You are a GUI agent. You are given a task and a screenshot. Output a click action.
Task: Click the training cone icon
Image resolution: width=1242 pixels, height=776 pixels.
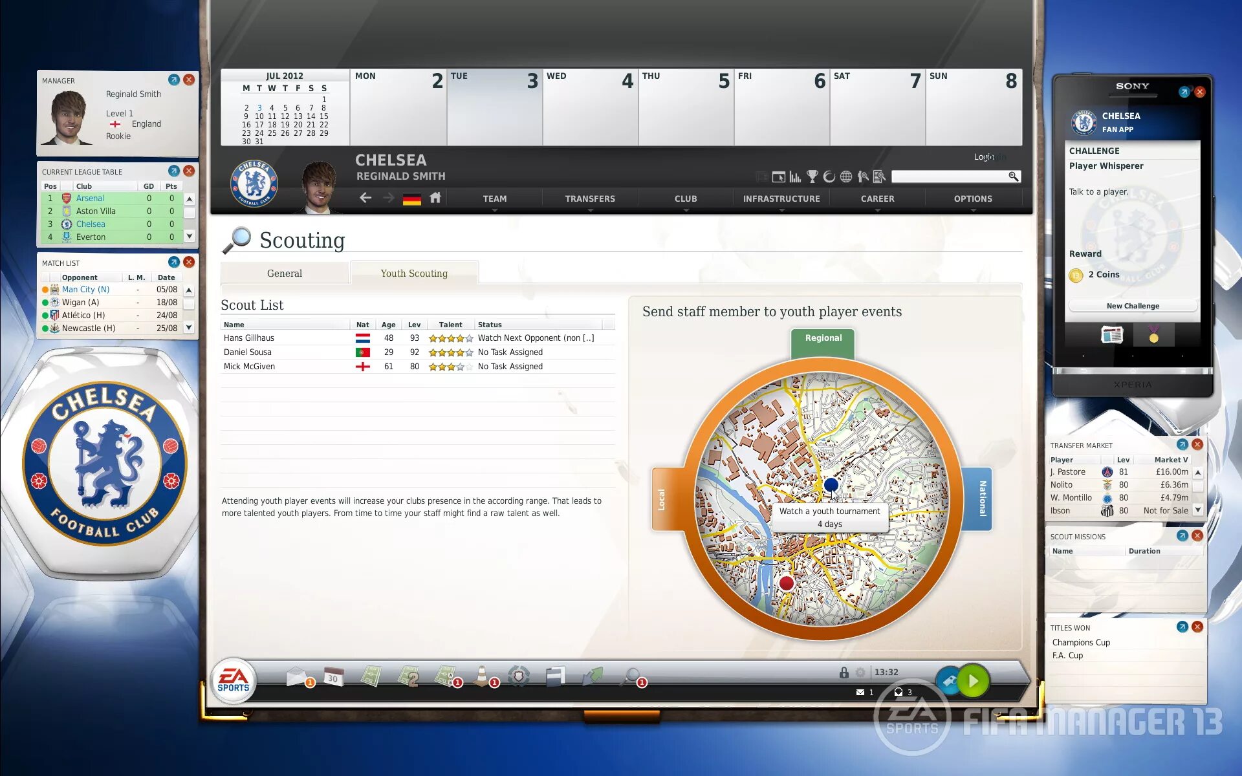(482, 676)
